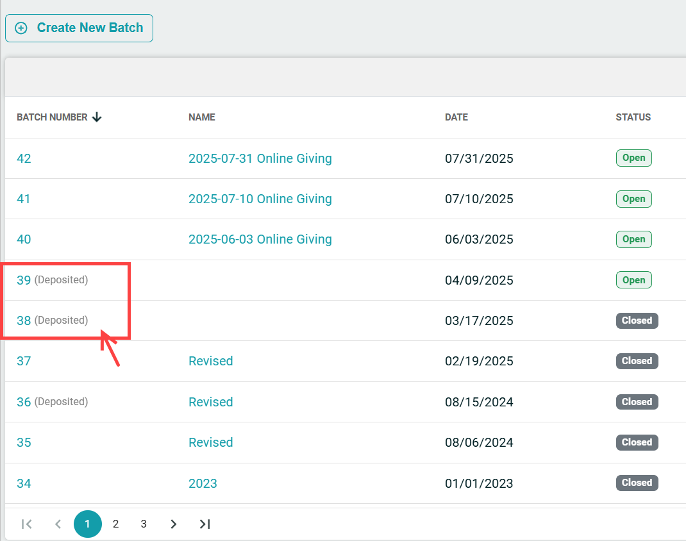Go to the next page arrow
The width and height of the screenshot is (686, 541).
tap(173, 524)
